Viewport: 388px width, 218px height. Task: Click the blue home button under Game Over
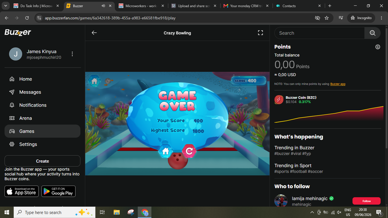[x=166, y=151]
